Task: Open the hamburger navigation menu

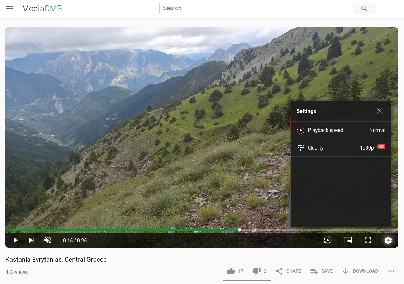Action: 10,8
